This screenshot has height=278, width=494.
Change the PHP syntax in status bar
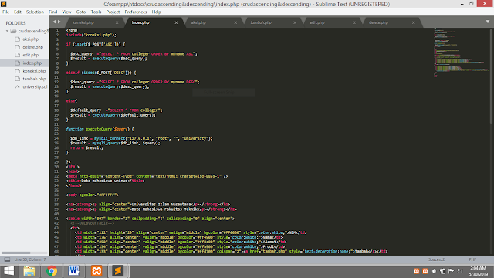tap(472, 259)
